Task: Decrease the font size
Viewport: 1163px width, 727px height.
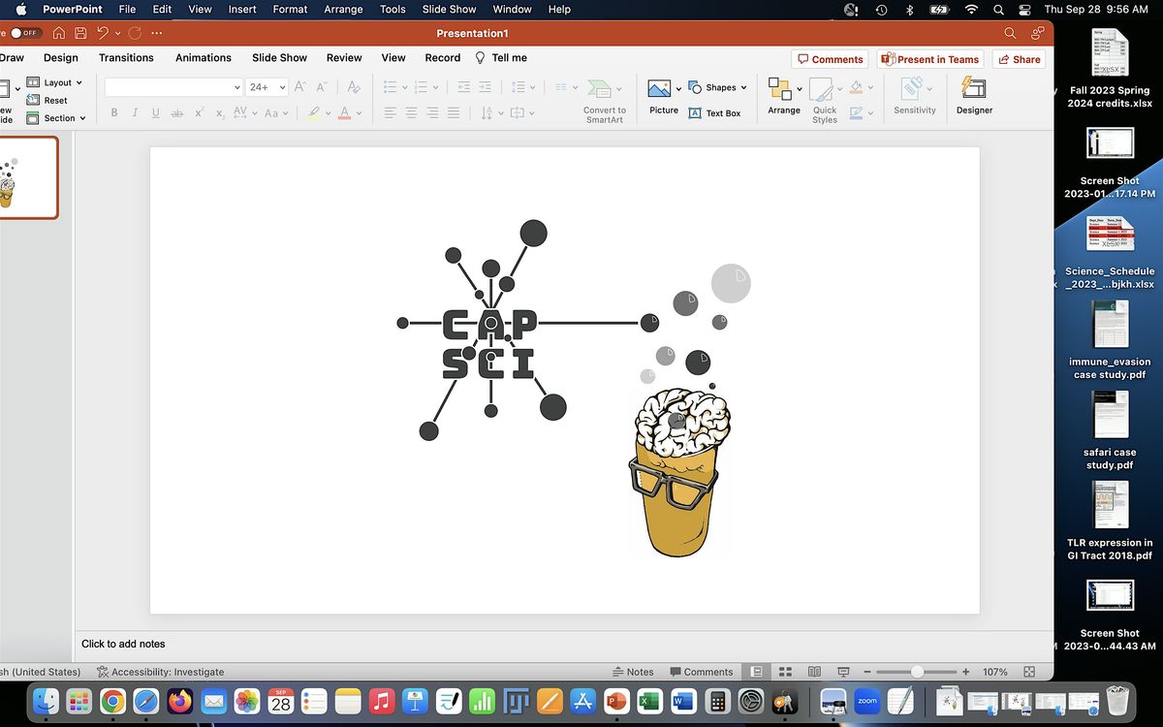Action: click(321, 87)
